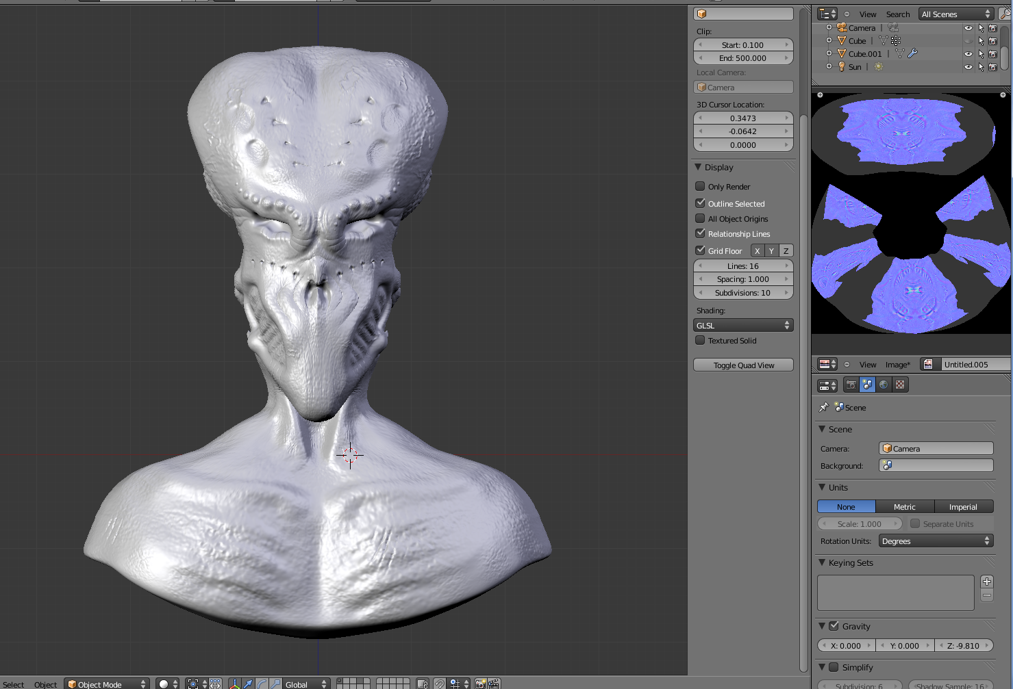Show the hidden Cube via its eye icon
This screenshot has width=1013, height=689.
click(968, 41)
